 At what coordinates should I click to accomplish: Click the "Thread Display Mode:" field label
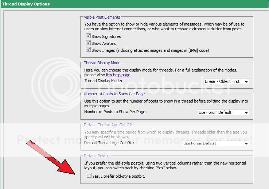[103, 81]
